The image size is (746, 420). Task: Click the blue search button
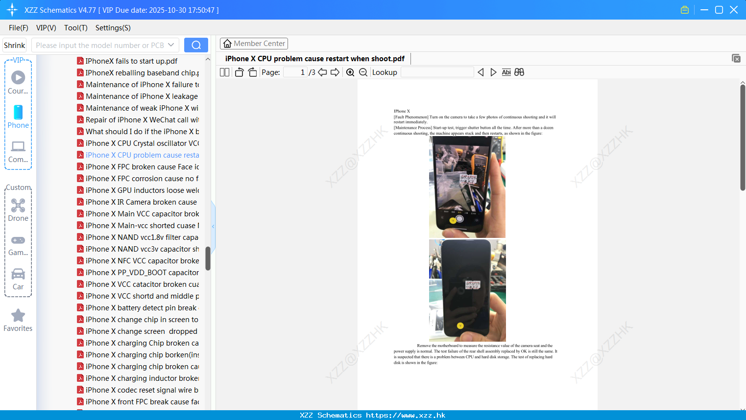(196, 45)
